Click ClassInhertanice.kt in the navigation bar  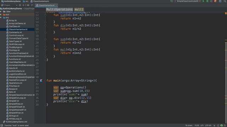coord(40,1)
